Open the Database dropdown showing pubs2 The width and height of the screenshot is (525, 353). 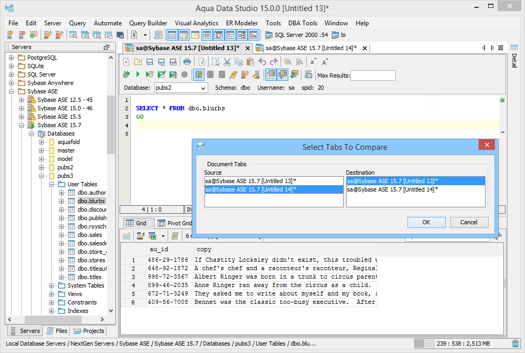pos(181,88)
